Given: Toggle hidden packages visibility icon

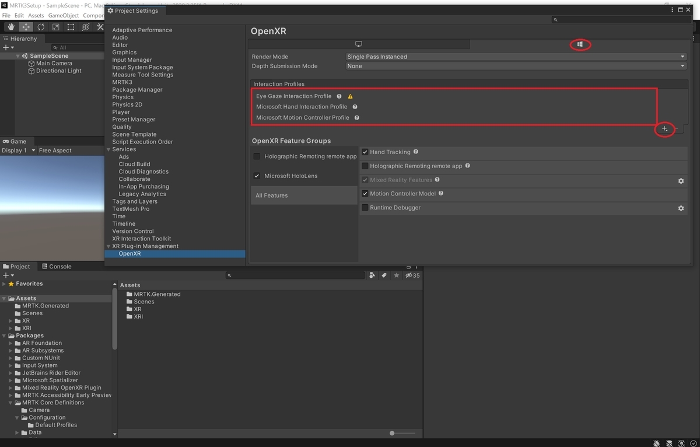Looking at the screenshot, I should click(x=412, y=275).
